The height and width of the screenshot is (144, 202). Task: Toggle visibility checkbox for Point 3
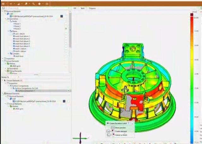66,28
